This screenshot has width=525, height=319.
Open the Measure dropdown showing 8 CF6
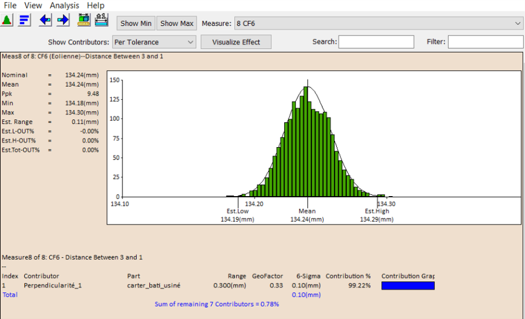(378, 24)
